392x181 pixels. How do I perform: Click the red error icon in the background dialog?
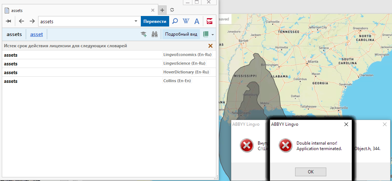coord(246,145)
